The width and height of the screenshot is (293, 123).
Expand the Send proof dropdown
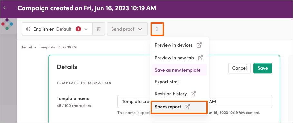point(127,29)
